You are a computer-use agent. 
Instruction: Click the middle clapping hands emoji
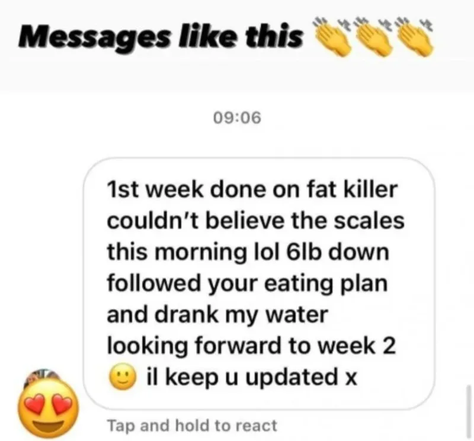(x=374, y=38)
